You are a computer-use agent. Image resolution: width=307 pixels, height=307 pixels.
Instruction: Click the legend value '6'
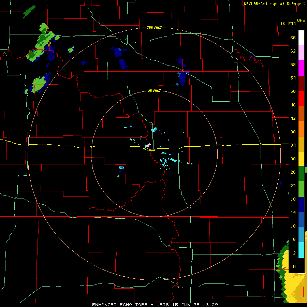click(294, 239)
